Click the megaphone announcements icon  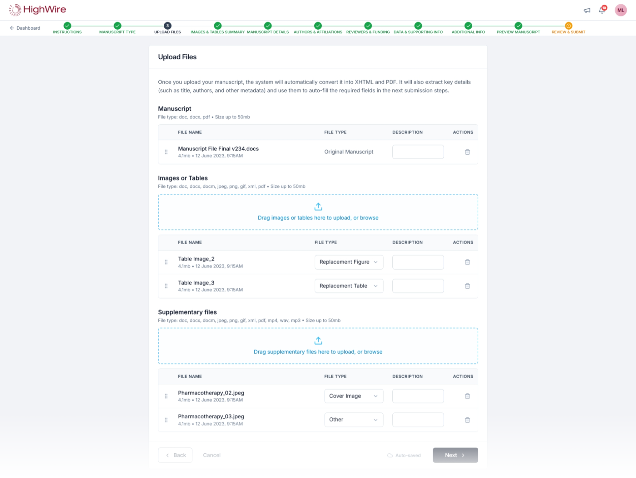[587, 10]
